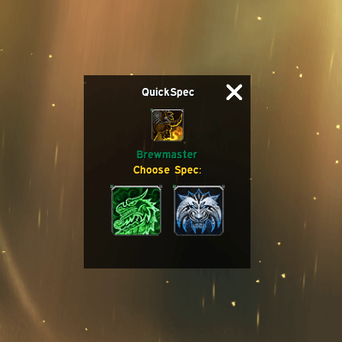Screen dimensions: 342x342
Task: Click the flame in the Brewmaster icon
Action: pyautogui.click(x=176, y=133)
